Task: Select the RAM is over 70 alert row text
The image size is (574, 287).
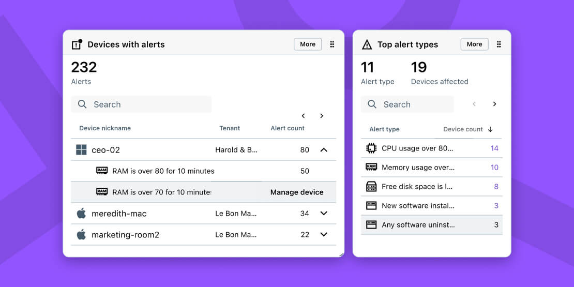Action: click(162, 192)
